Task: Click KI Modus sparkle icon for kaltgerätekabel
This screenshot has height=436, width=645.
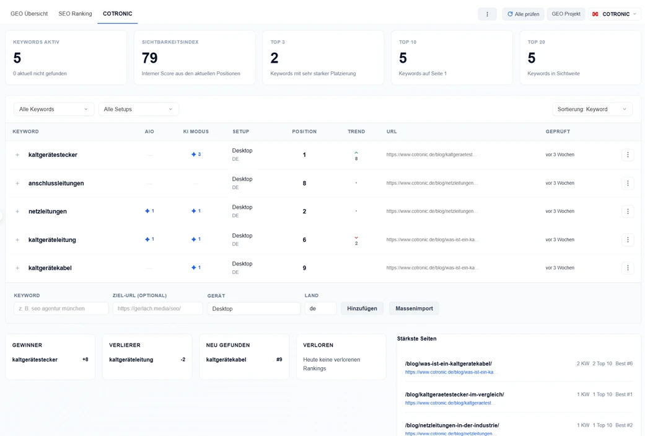Action: tap(194, 267)
